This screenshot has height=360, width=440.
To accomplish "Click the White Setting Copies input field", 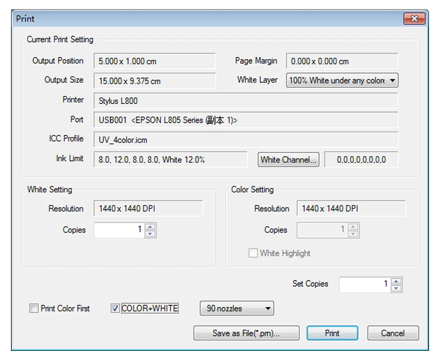I will tap(119, 230).
